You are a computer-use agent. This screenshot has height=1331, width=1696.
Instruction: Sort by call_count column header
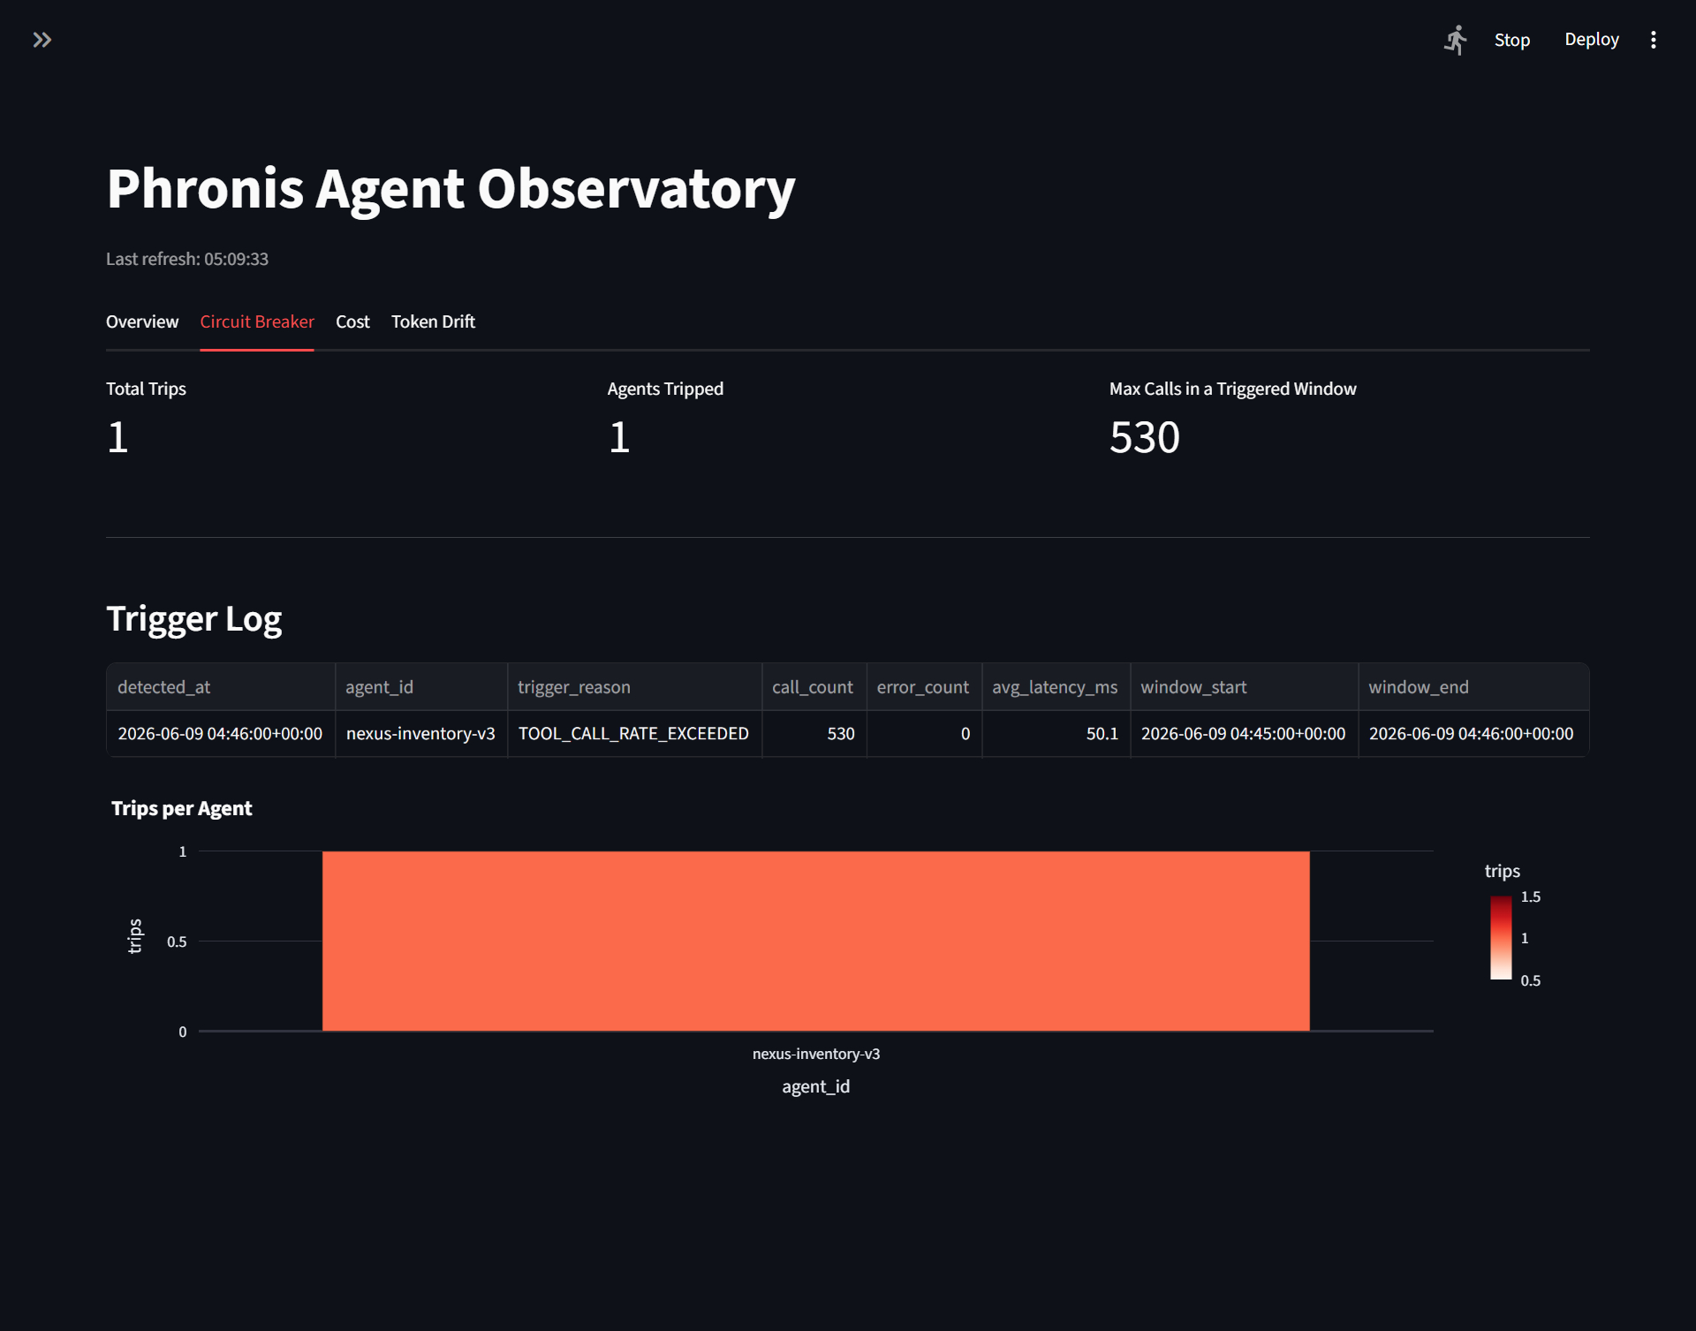click(814, 687)
